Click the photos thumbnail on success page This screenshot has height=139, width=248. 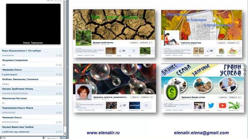coord(199,105)
